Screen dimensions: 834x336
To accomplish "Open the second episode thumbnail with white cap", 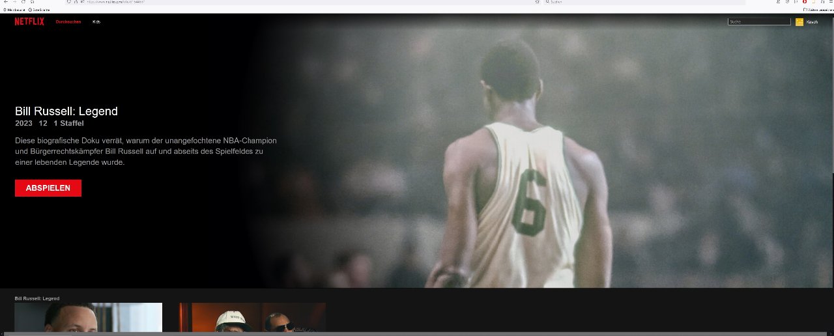I will [253, 317].
